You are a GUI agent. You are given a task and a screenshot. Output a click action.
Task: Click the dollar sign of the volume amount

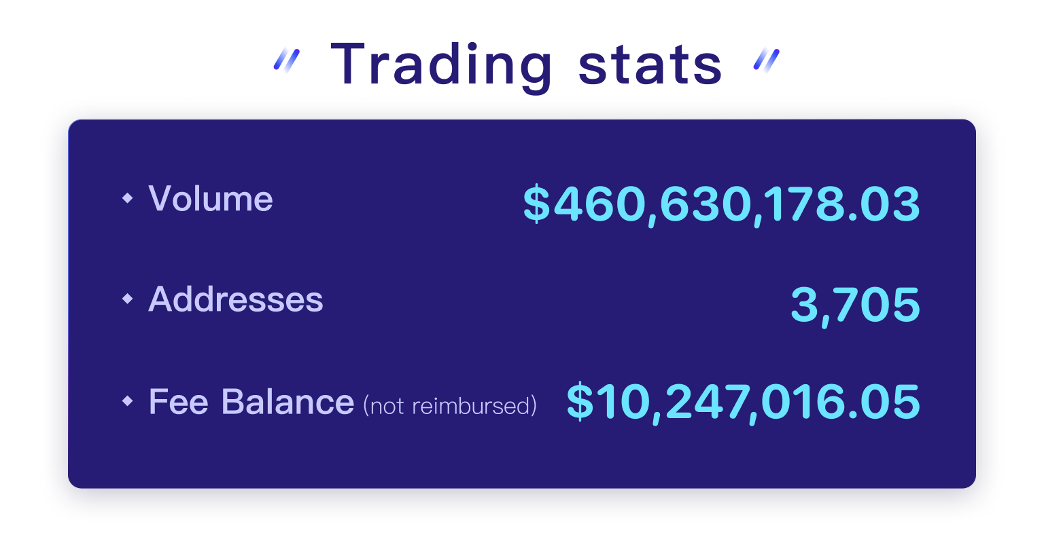point(537,204)
